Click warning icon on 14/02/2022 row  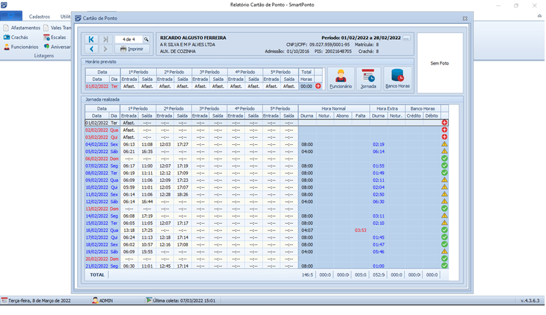(444, 215)
